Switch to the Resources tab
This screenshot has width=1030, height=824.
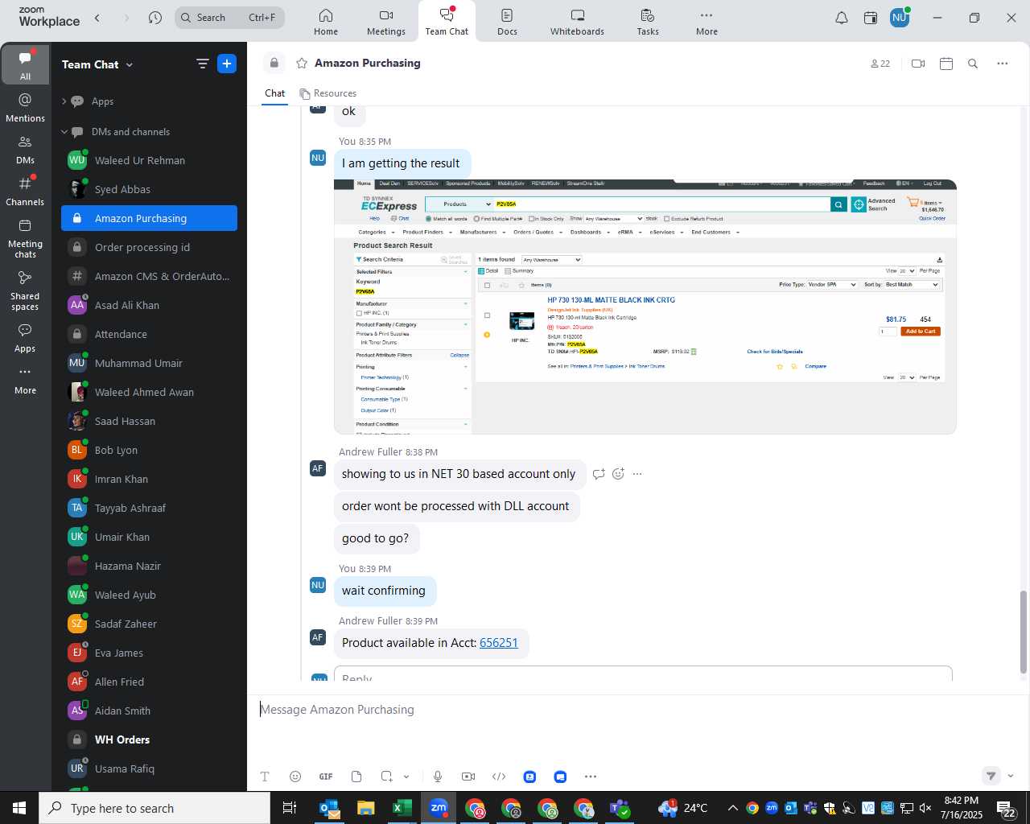(x=328, y=93)
